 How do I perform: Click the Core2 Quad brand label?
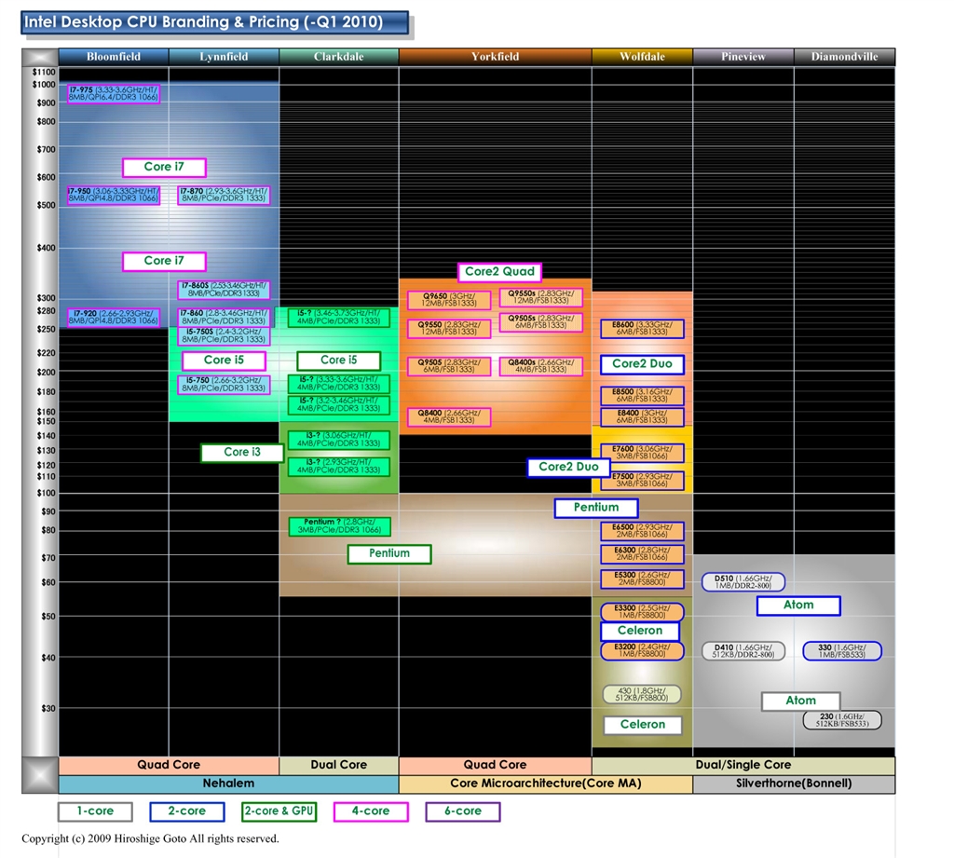[499, 272]
